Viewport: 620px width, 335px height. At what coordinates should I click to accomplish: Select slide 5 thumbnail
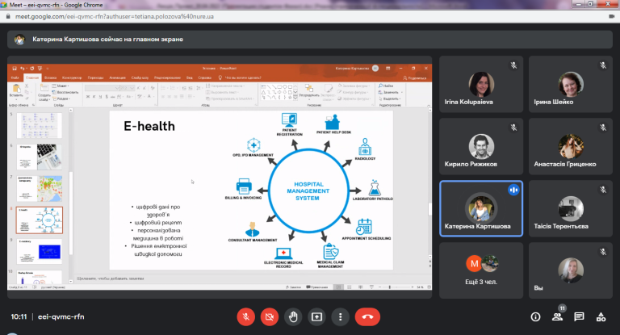39,125
